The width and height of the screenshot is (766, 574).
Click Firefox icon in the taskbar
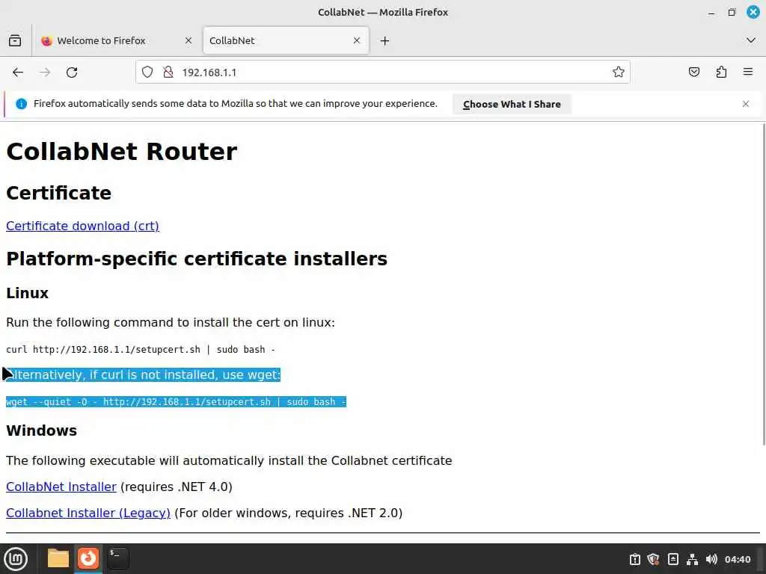tap(88, 558)
